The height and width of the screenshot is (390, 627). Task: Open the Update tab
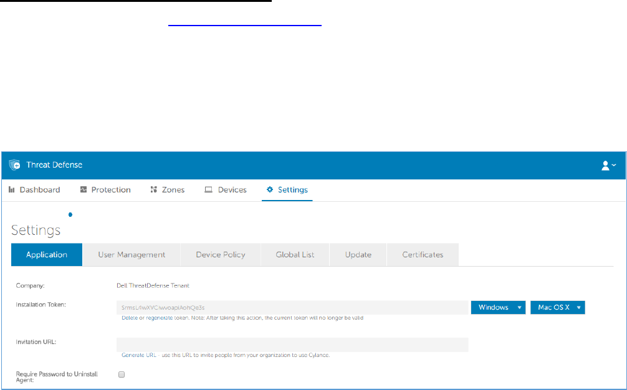tap(358, 255)
